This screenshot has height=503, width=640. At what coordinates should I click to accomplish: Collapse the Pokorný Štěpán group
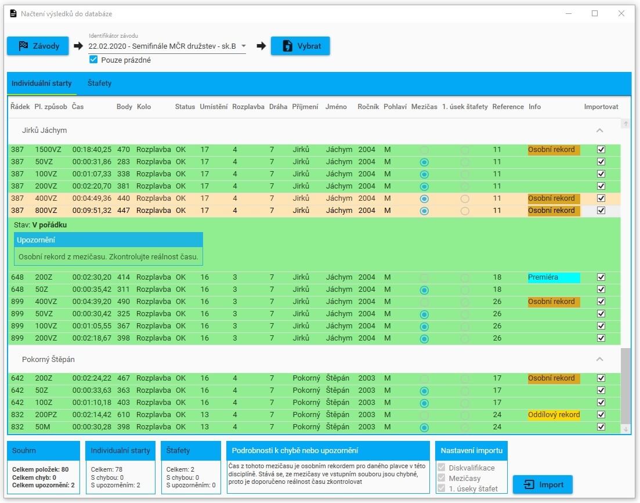[600, 359]
